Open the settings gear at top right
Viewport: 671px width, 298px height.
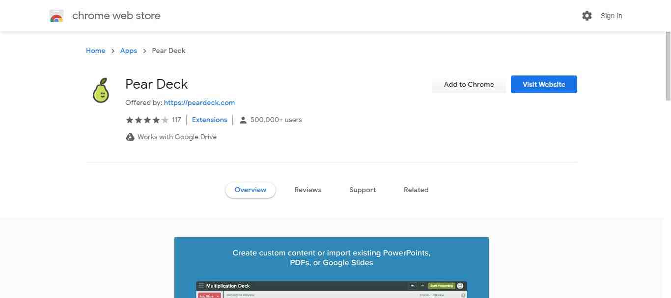(587, 16)
